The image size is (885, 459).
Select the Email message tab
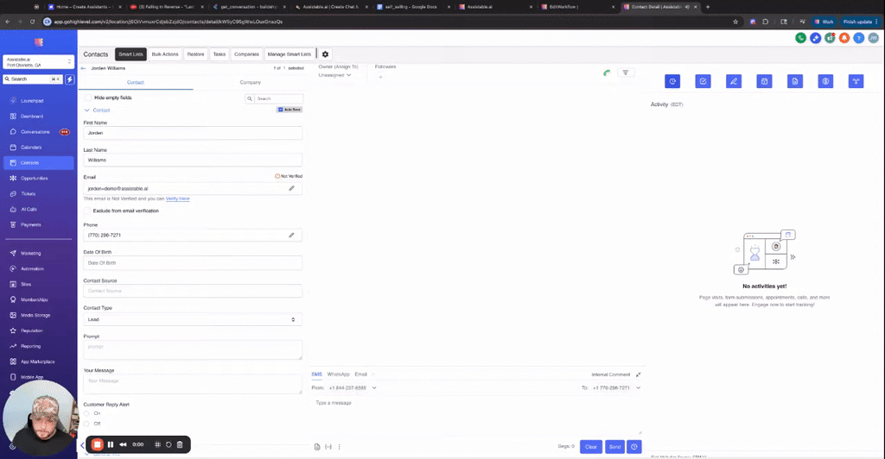360,374
